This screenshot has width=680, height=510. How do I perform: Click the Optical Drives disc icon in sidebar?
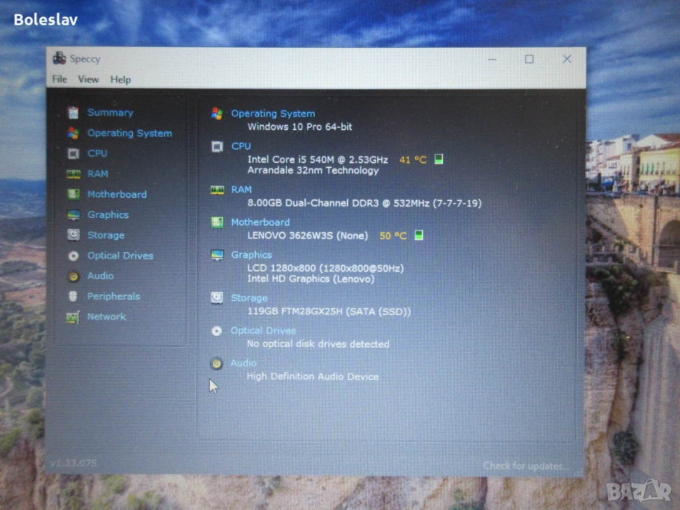click(x=73, y=256)
